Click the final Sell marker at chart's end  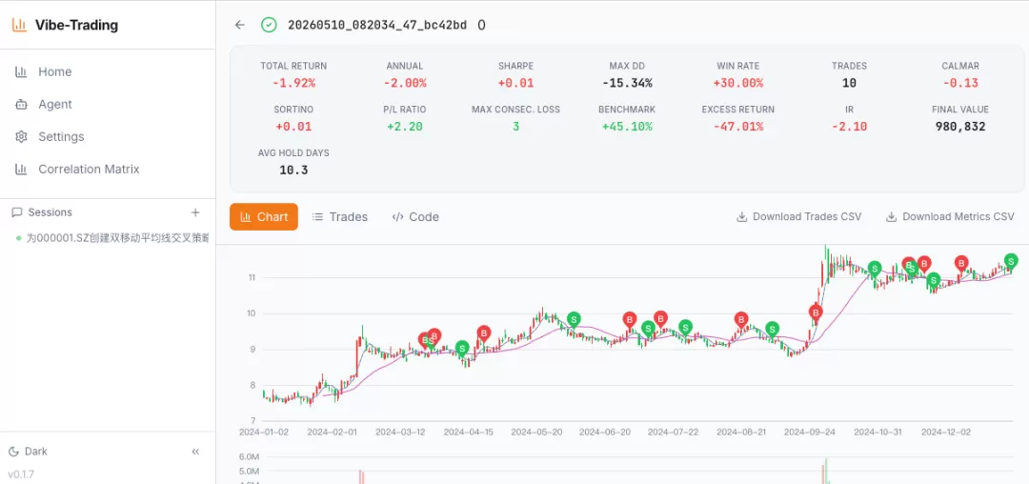pyautogui.click(x=1011, y=261)
